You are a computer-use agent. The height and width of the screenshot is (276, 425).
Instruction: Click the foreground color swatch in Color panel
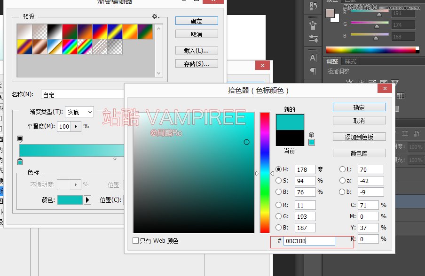click(x=330, y=13)
